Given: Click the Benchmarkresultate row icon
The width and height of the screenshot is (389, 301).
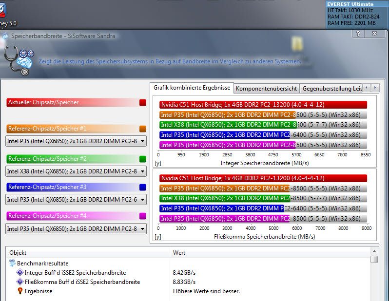Looking at the screenshot, I should pyautogui.click(x=12, y=263).
